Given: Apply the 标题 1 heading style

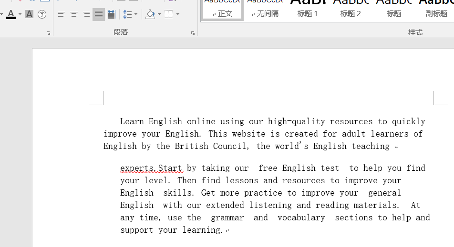Looking at the screenshot, I should coord(308,10).
